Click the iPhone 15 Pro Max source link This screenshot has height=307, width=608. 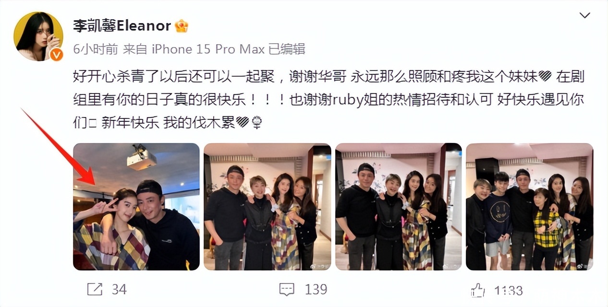click(208, 49)
